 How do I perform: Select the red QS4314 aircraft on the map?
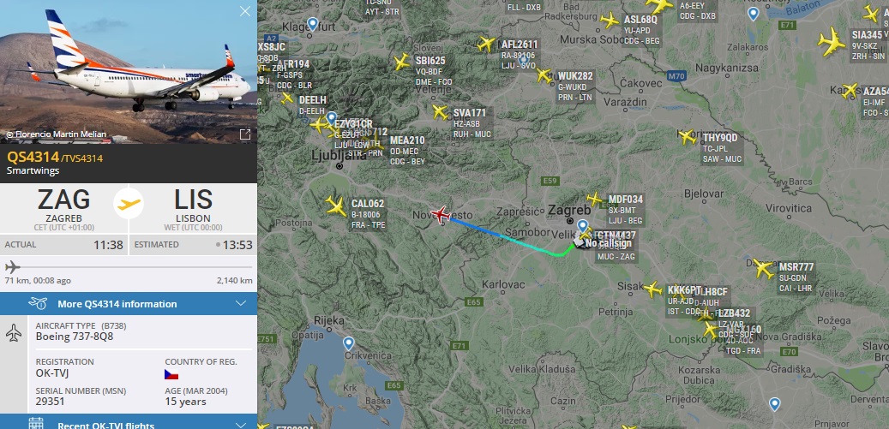click(440, 215)
